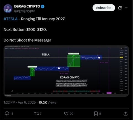This screenshot has width=133, height=120.
Task: Click the purple date marker on chart axis
Action: click(x=109, y=93)
